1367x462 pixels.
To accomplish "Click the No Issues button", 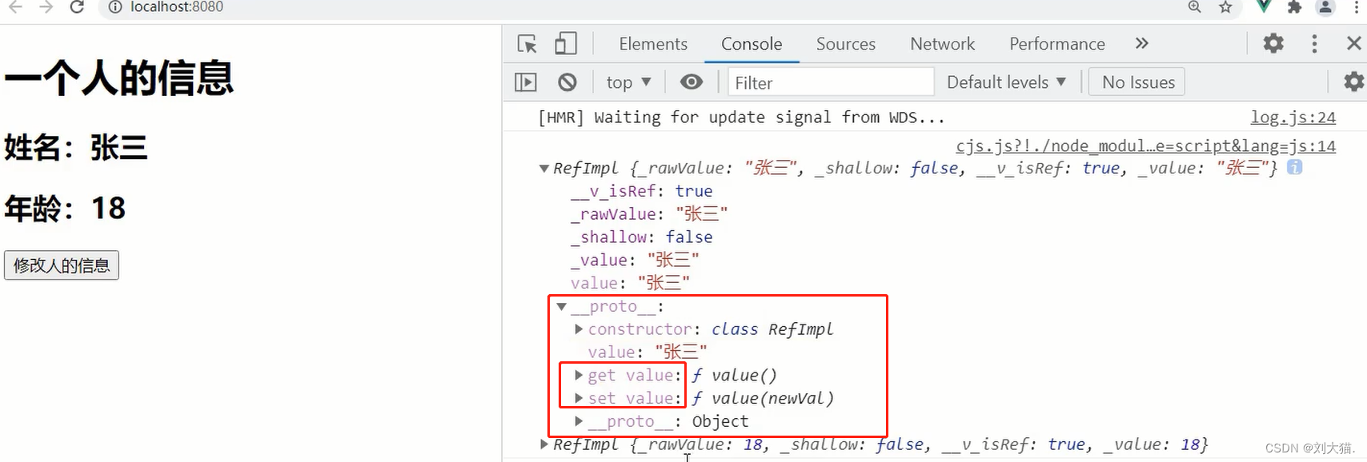I will pyautogui.click(x=1137, y=82).
